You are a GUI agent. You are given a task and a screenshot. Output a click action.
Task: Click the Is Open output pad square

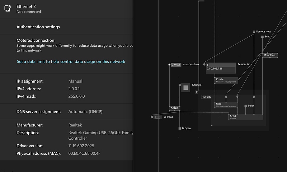click(180, 129)
